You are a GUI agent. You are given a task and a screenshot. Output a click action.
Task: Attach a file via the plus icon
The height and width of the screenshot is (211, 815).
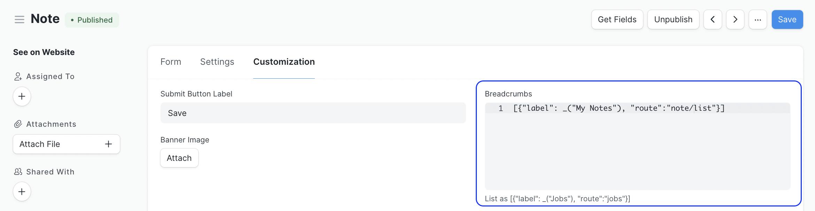(x=108, y=144)
